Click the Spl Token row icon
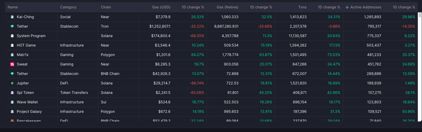Viewport: 422px width, 132px height. [x=12, y=93]
